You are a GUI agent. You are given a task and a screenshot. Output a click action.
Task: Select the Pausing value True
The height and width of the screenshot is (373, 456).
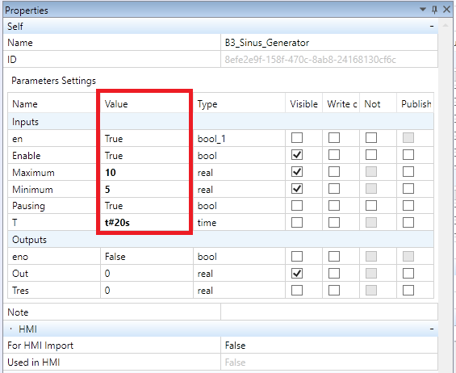click(147, 206)
